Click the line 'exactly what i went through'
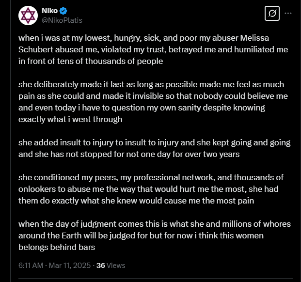Screen dimensions: 301x282 (x=70, y=119)
